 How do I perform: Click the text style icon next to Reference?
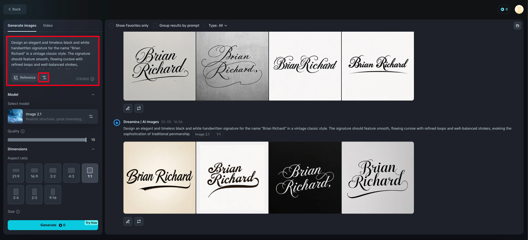[x=44, y=78]
